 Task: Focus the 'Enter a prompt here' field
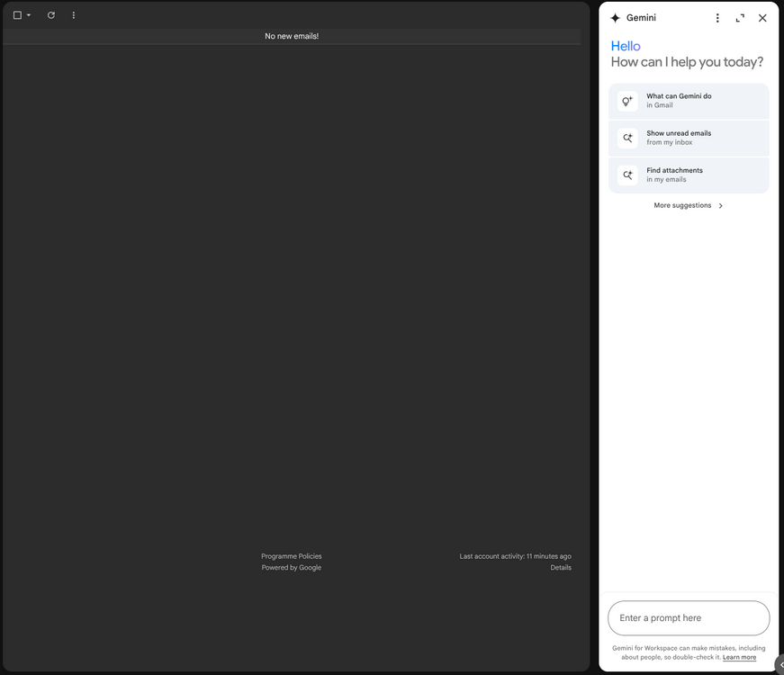(689, 618)
